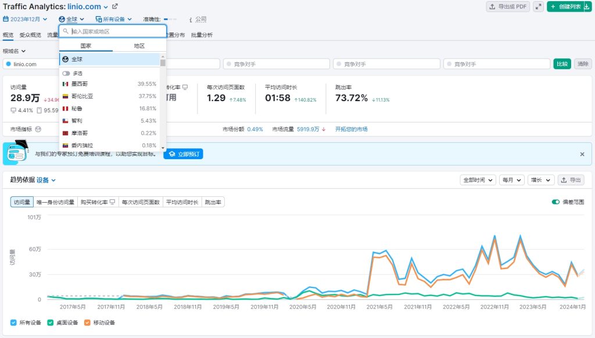Click the fullscreen expand icon

538,6
